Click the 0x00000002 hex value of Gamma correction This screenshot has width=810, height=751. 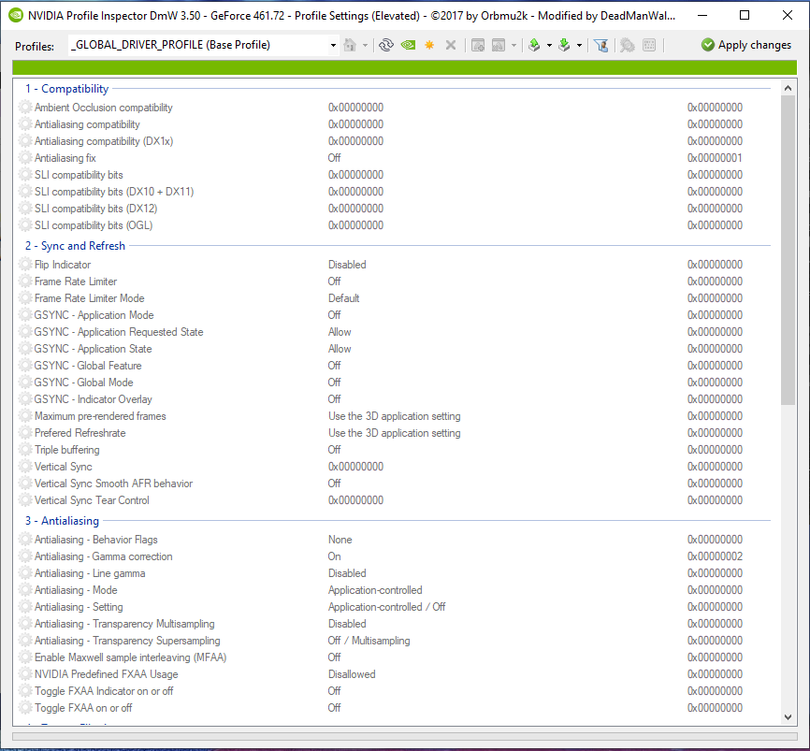click(715, 556)
